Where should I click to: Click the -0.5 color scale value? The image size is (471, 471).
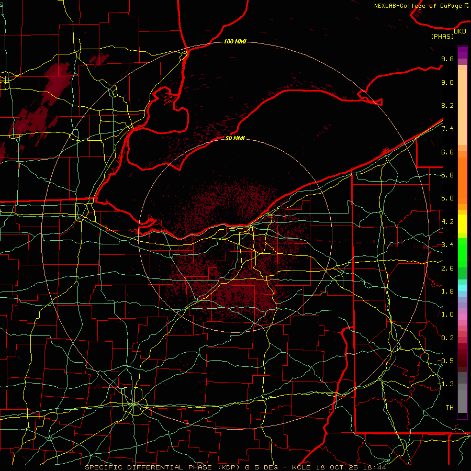pyautogui.click(x=446, y=361)
